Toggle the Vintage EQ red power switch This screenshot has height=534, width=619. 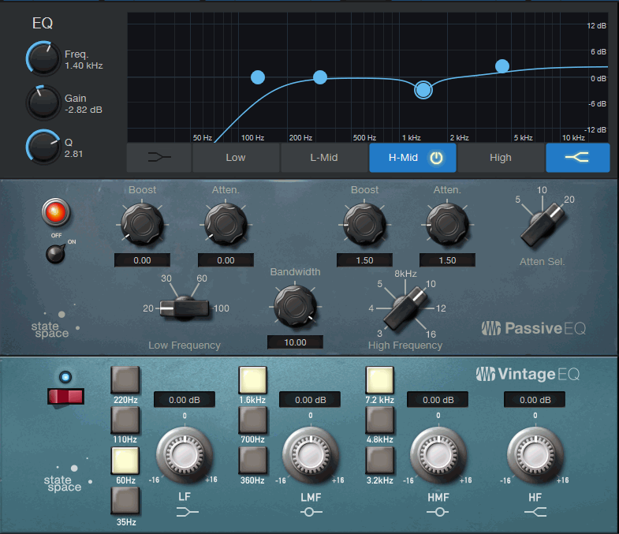tap(65, 397)
